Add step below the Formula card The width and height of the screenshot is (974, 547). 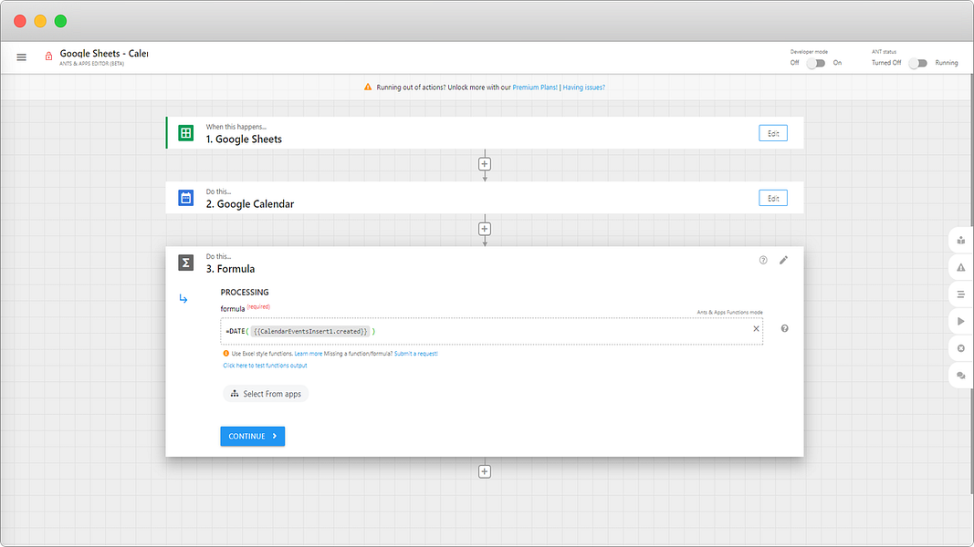pyautogui.click(x=485, y=471)
